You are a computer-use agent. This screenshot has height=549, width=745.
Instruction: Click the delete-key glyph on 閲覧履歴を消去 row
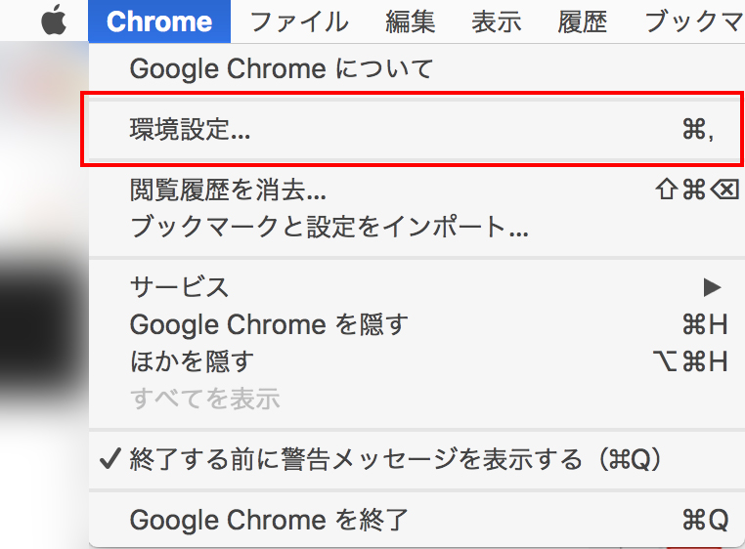point(724,190)
